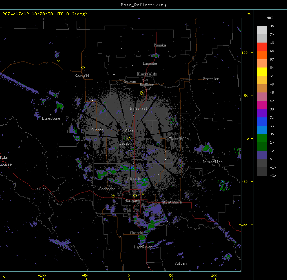
Task: Click the -100 tick on the bottom axis
Action: (42, 275)
